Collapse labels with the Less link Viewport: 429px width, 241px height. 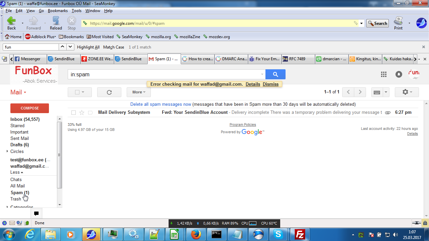tap(17, 172)
